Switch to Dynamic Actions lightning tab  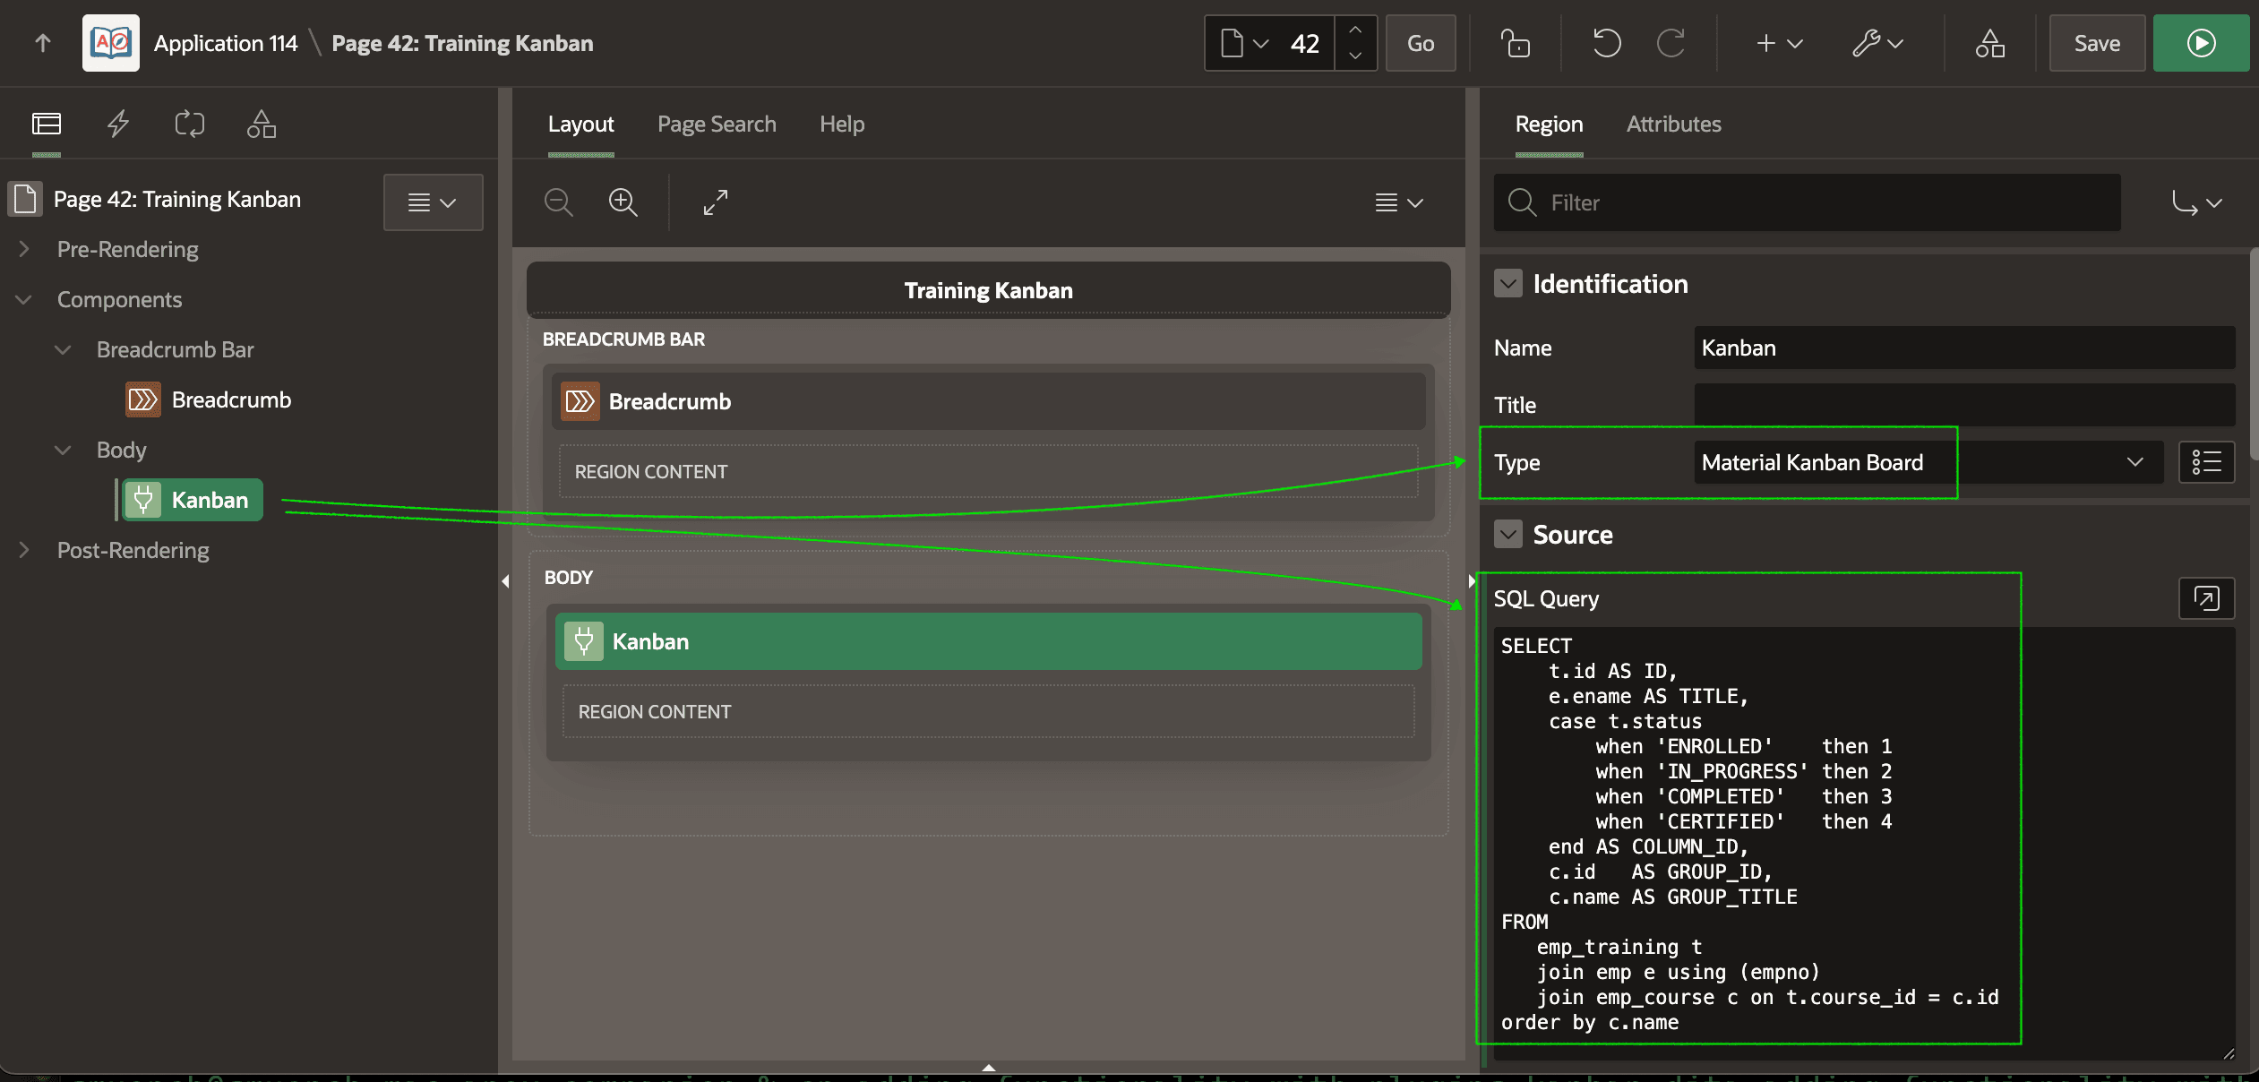[x=118, y=124]
